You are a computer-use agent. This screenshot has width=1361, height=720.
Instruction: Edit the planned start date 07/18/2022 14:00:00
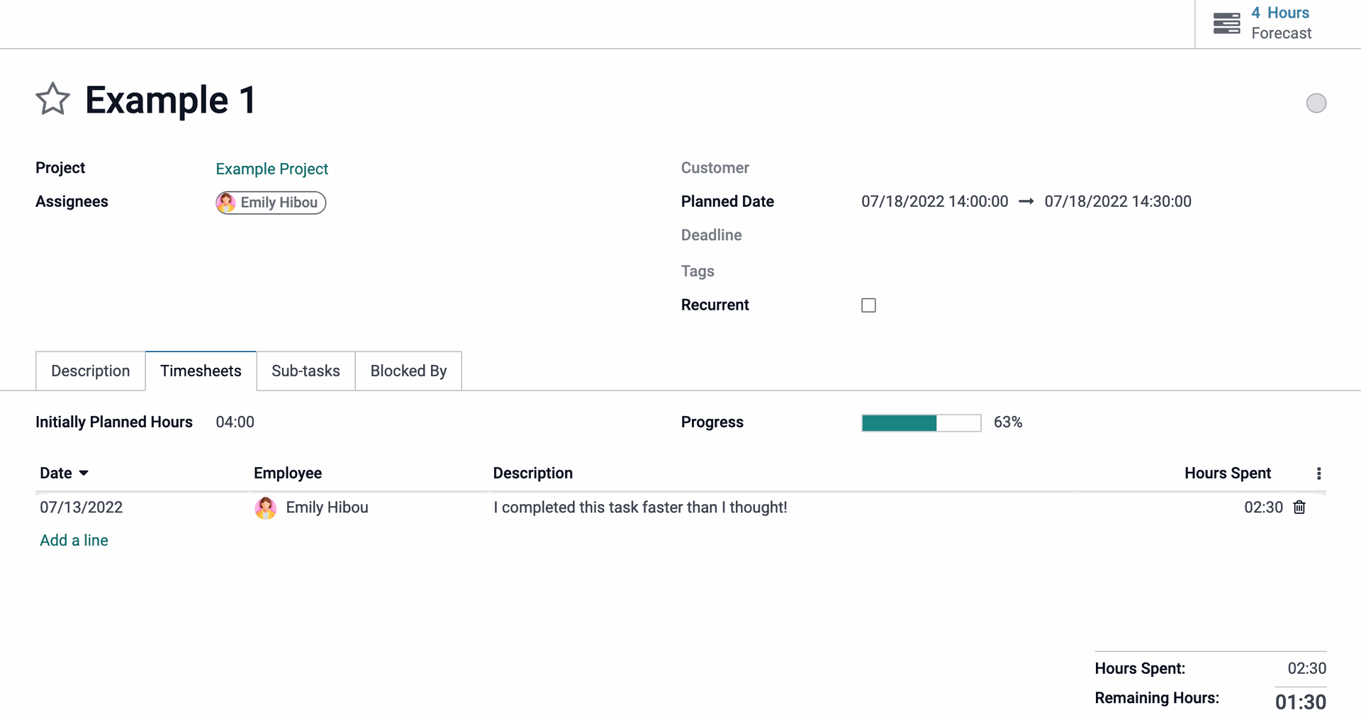coord(934,201)
